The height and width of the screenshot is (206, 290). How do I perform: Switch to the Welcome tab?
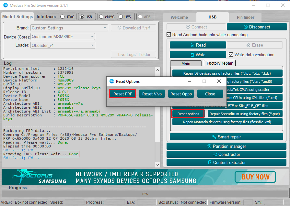179,17
